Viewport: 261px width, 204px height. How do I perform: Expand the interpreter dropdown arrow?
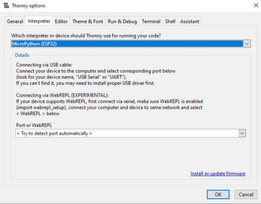247,44
